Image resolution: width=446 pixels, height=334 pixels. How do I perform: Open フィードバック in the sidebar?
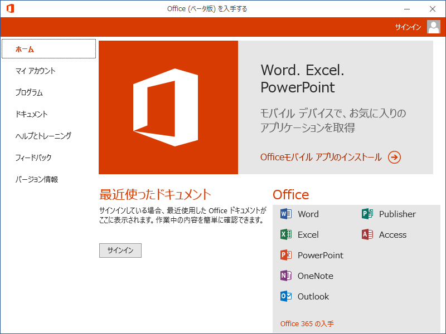coord(33,158)
